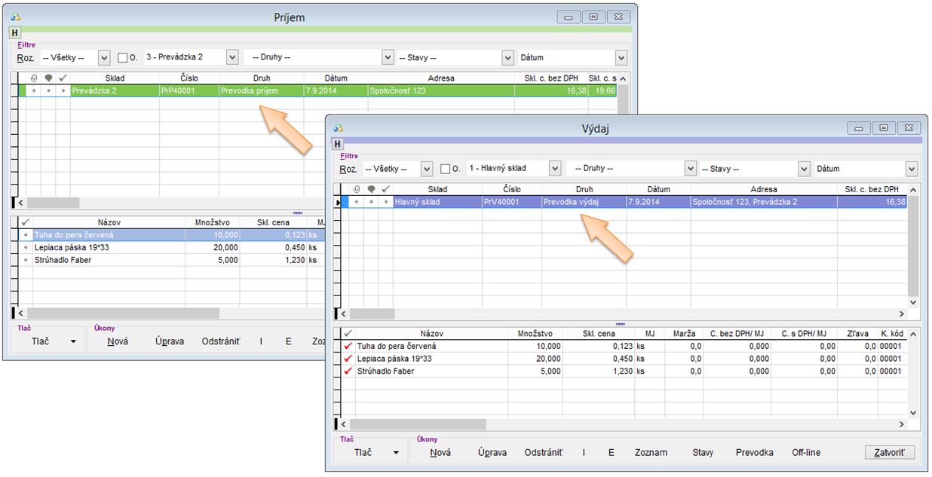The image size is (932, 477).
Task: Click the red checkmark beside Tuha do pera červená
Action: (x=348, y=347)
